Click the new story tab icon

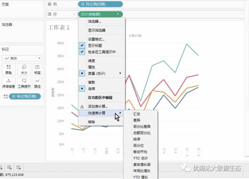point(19,168)
